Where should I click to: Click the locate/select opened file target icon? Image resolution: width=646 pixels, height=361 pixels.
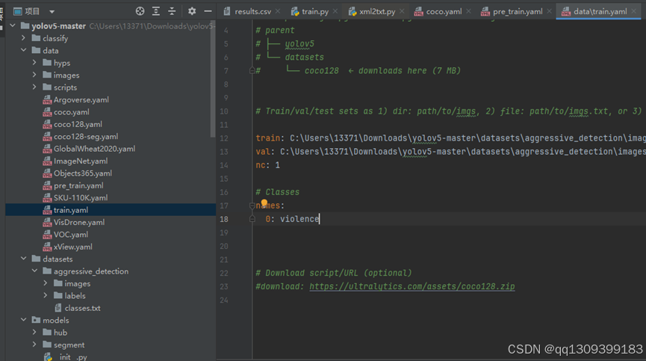pos(140,11)
